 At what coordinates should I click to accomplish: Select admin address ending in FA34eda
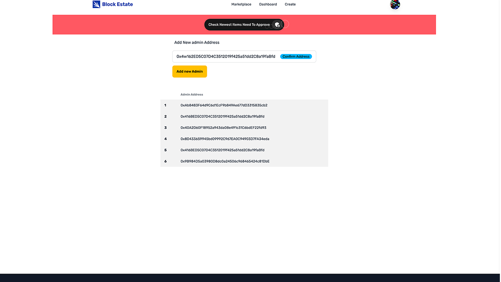(224, 139)
